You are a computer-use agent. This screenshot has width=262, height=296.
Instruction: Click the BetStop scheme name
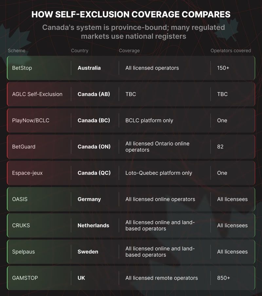pyautogui.click(x=22, y=68)
